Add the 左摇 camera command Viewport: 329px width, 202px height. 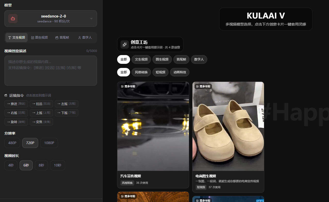coord(66,104)
